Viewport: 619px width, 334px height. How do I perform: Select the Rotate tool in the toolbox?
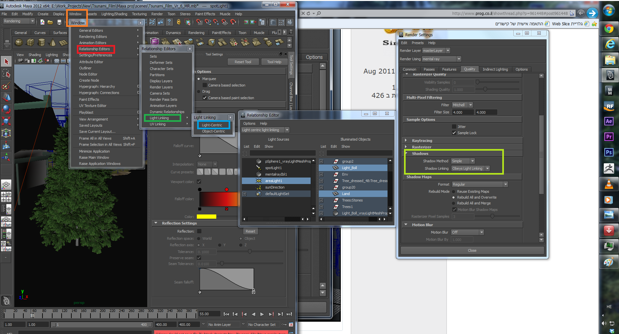(6, 109)
